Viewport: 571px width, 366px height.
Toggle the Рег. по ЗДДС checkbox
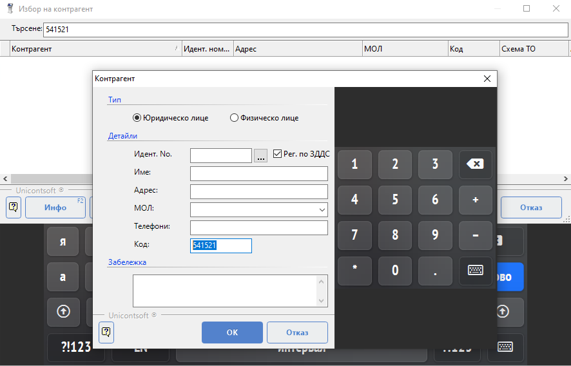[278, 154]
